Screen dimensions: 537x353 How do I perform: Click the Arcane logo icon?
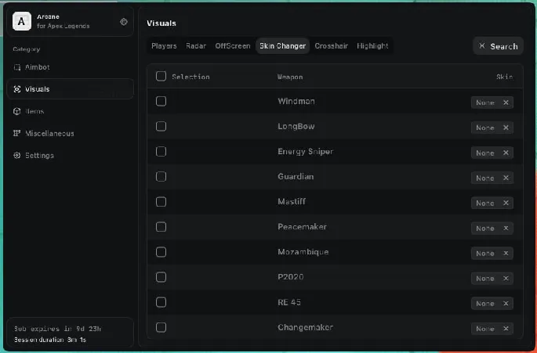[x=24, y=21]
